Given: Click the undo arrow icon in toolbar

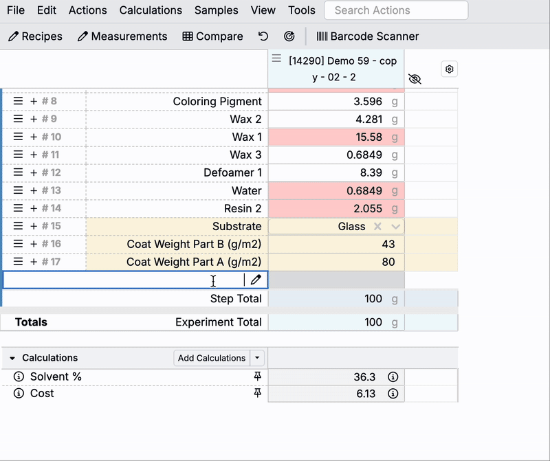Looking at the screenshot, I should [x=263, y=36].
